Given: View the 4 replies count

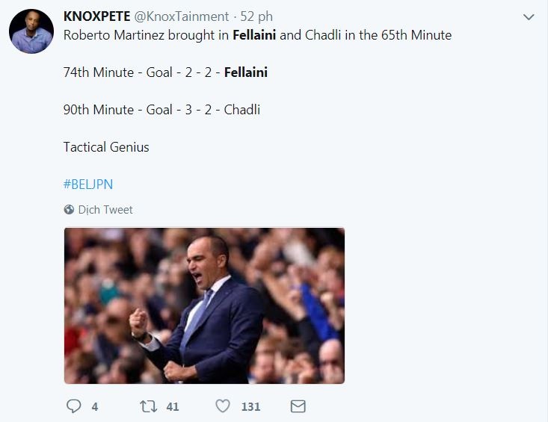Looking at the screenshot, I should click(95, 406).
